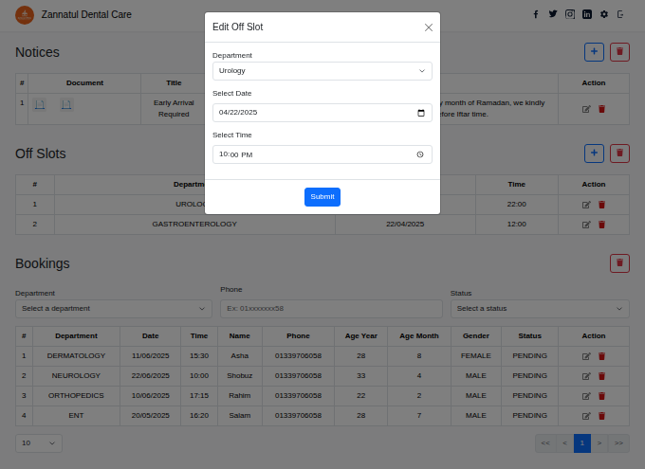
Task: Click the GASTROENTEROLOGY cell in Off Slots
Action: (x=194, y=225)
